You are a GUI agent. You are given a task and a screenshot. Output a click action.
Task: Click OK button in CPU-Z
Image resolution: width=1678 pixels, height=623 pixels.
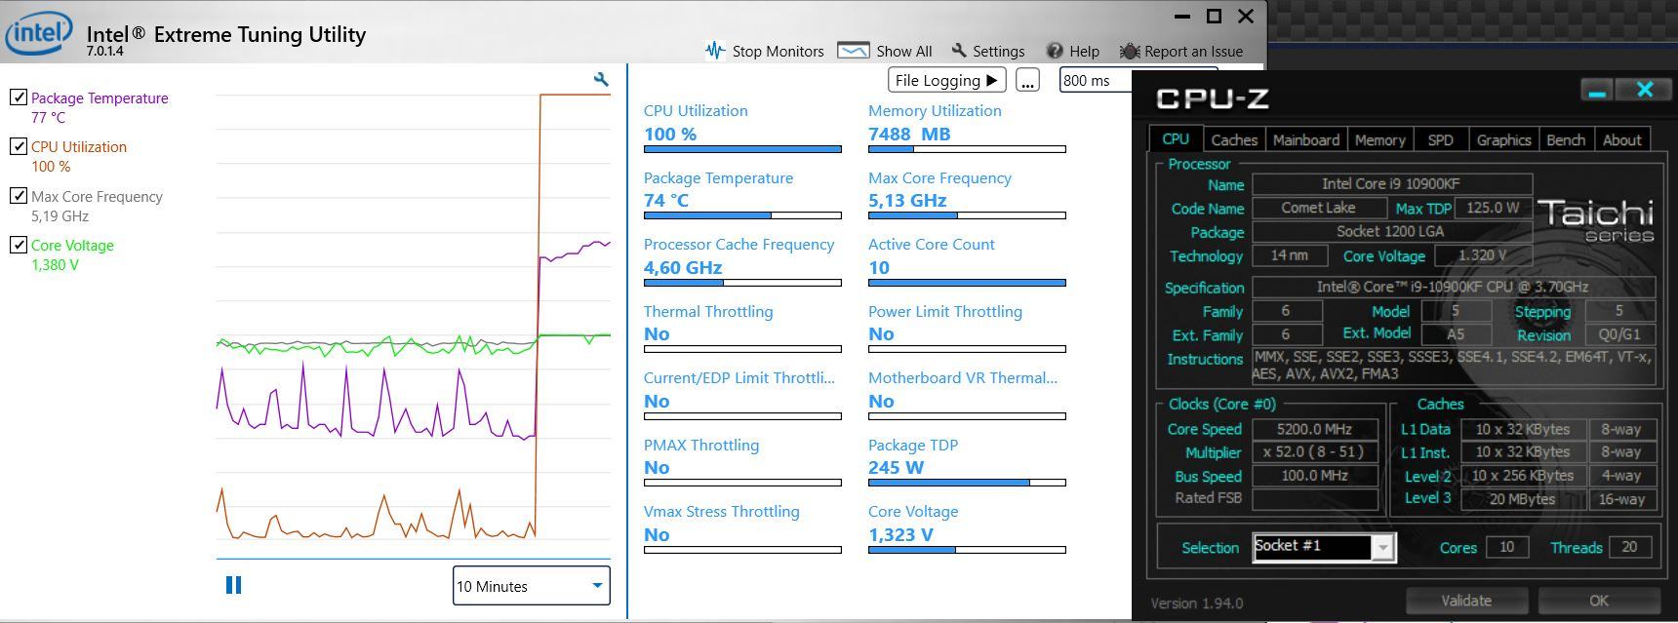(1598, 601)
